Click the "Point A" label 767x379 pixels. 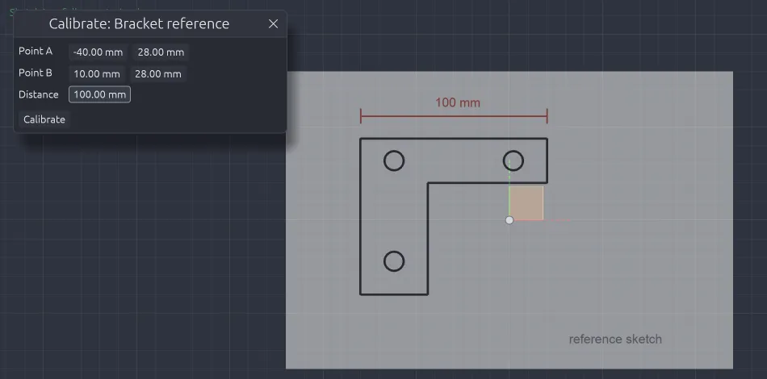pyautogui.click(x=36, y=52)
